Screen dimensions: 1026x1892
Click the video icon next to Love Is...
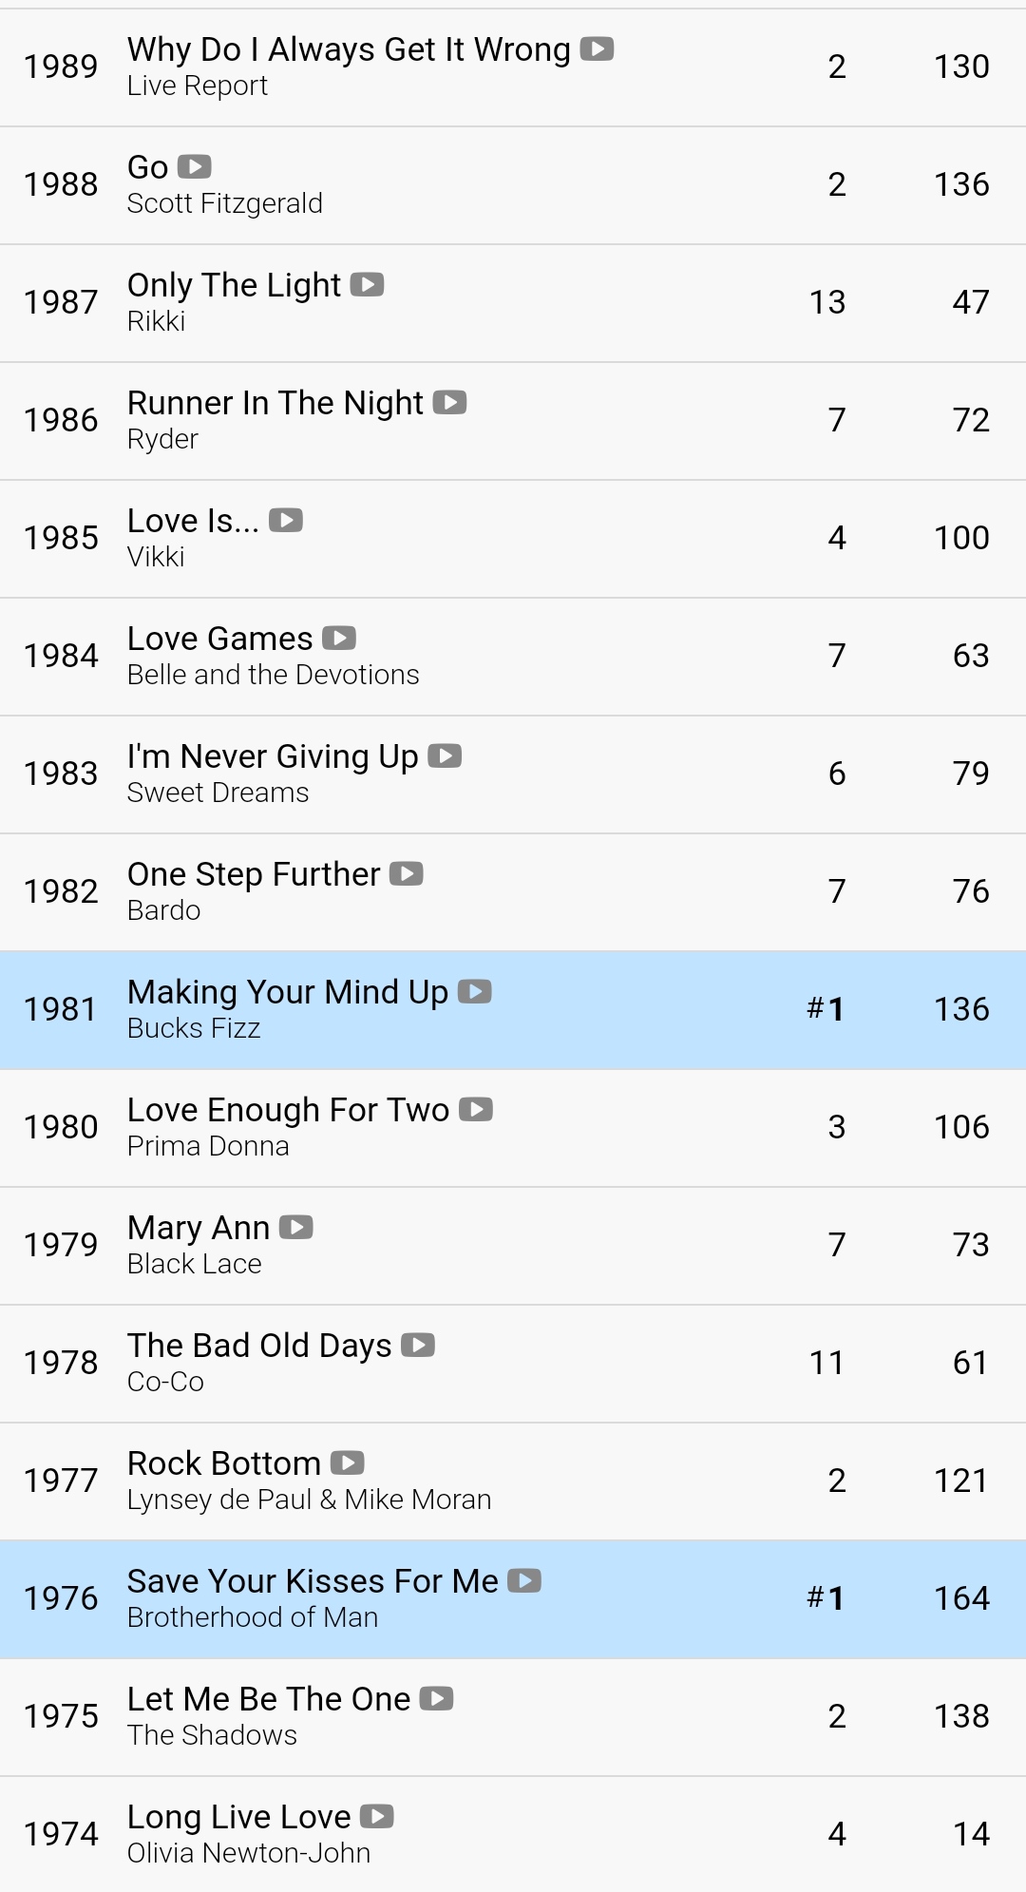(x=286, y=520)
